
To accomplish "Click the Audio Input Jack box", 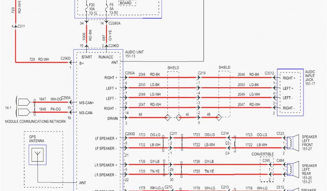I will click(x=290, y=92).
